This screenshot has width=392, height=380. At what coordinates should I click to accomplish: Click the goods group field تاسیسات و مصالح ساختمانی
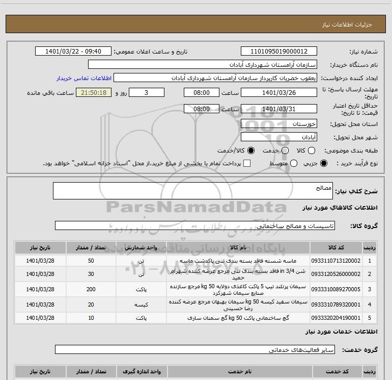(195, 225)
